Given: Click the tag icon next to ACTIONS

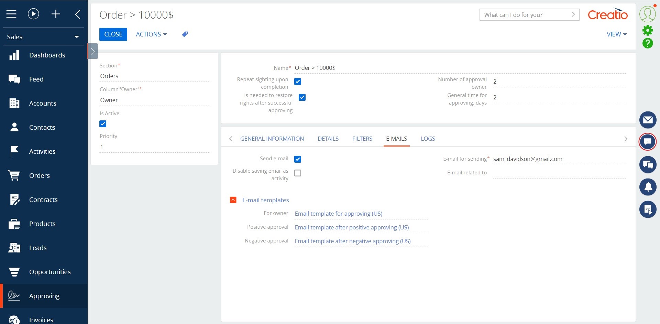Looking at the screenshot, I should tap(185, 34).
